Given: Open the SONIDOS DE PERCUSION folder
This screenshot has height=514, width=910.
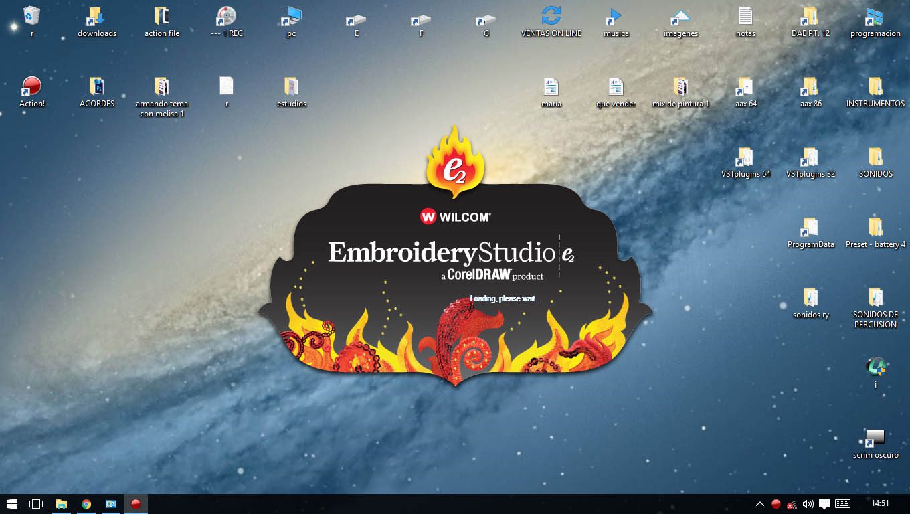Looking at the screenshot, I should [x=875, y=298].
